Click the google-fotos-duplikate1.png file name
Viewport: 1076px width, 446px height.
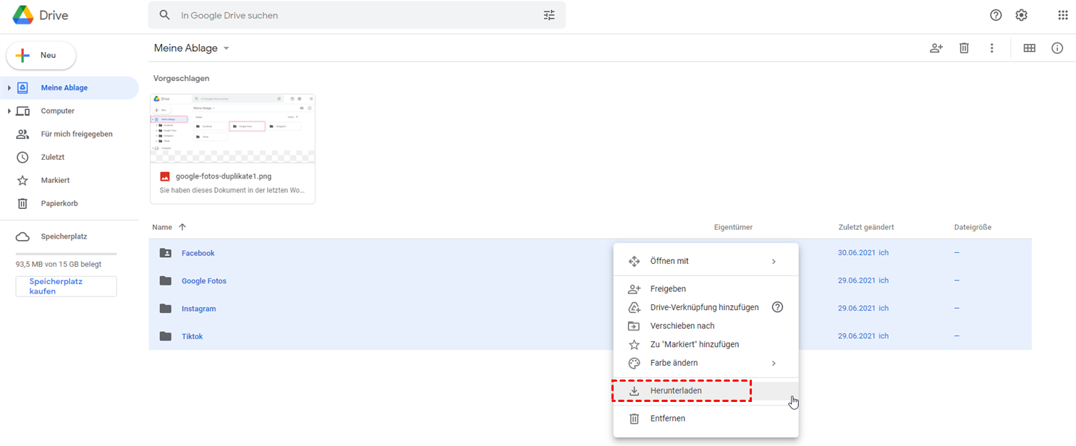(x=224, y=176)
